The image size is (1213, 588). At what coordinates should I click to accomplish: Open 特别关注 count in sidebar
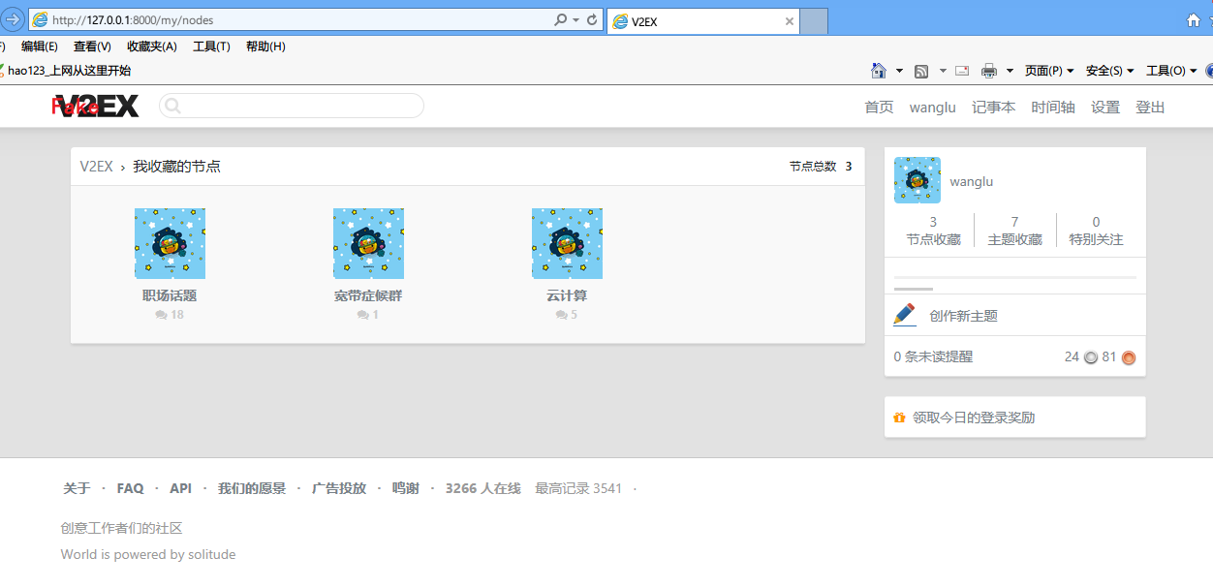click(1096, 231)
